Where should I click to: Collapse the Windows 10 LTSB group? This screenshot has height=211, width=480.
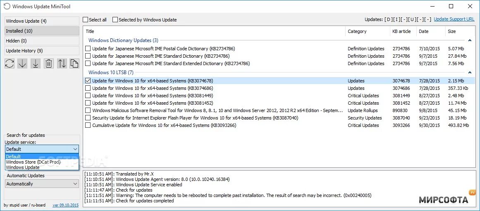(470, 73)
